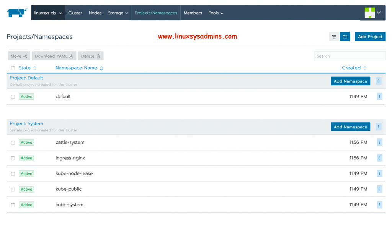Click 11:56 PM time on ingress-nginx row
The height and width of the screenshot is (227, 392).
tap(358, 158)
